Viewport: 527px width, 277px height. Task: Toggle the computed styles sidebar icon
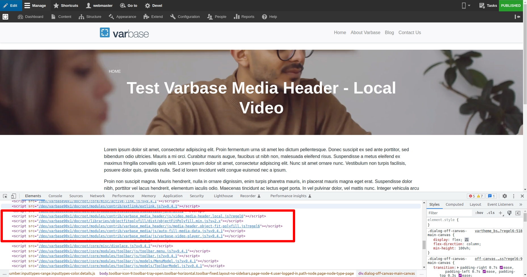[x=518, y=213]
